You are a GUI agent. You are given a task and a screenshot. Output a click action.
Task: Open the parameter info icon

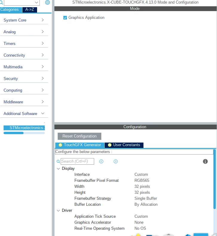click(x=205, y=161)
